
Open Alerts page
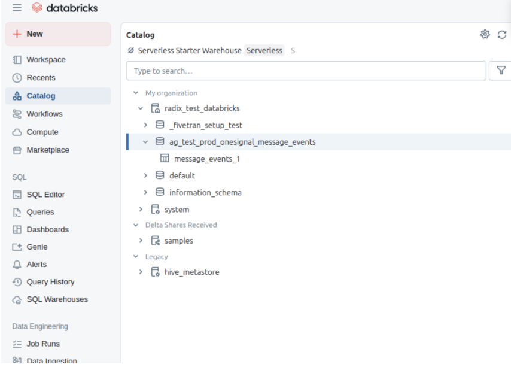37,265
